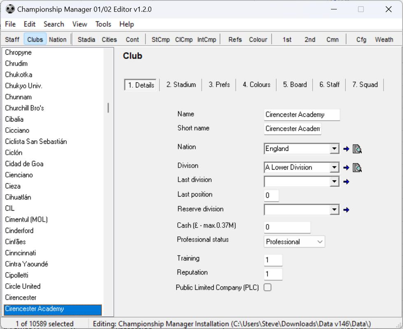Click the Training value field
The width and height of the screenshot is (403, 329).
(x=273, y=260)
